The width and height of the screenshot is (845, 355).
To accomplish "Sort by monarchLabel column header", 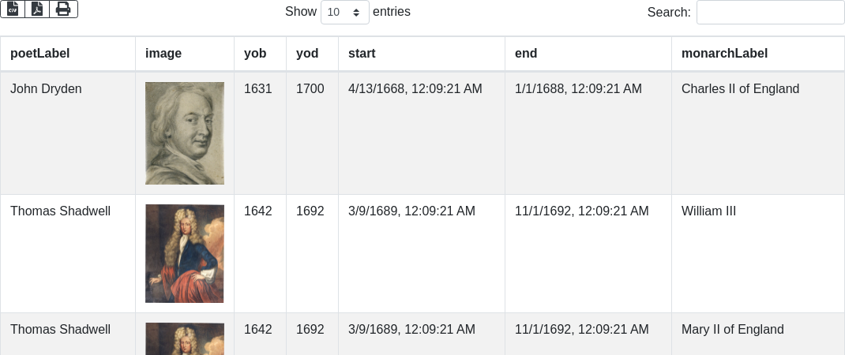I will pyautogui.click(x=724, y=54).
